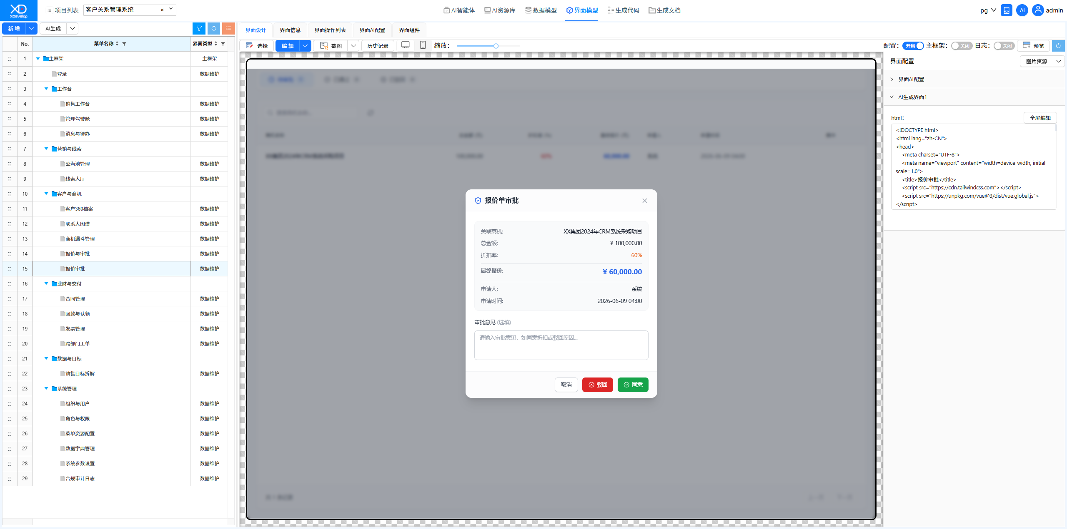The height and width of the screenshot is (529, 1067).
Task: Collapse the 营销与线索 tree folder
Action: pos(46,149)
